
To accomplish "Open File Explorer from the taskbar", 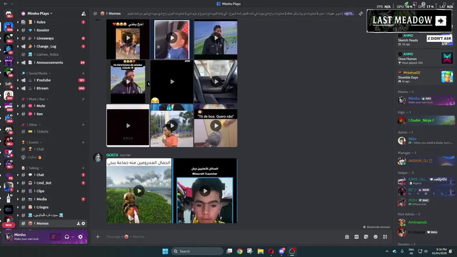I will (261, 251).
